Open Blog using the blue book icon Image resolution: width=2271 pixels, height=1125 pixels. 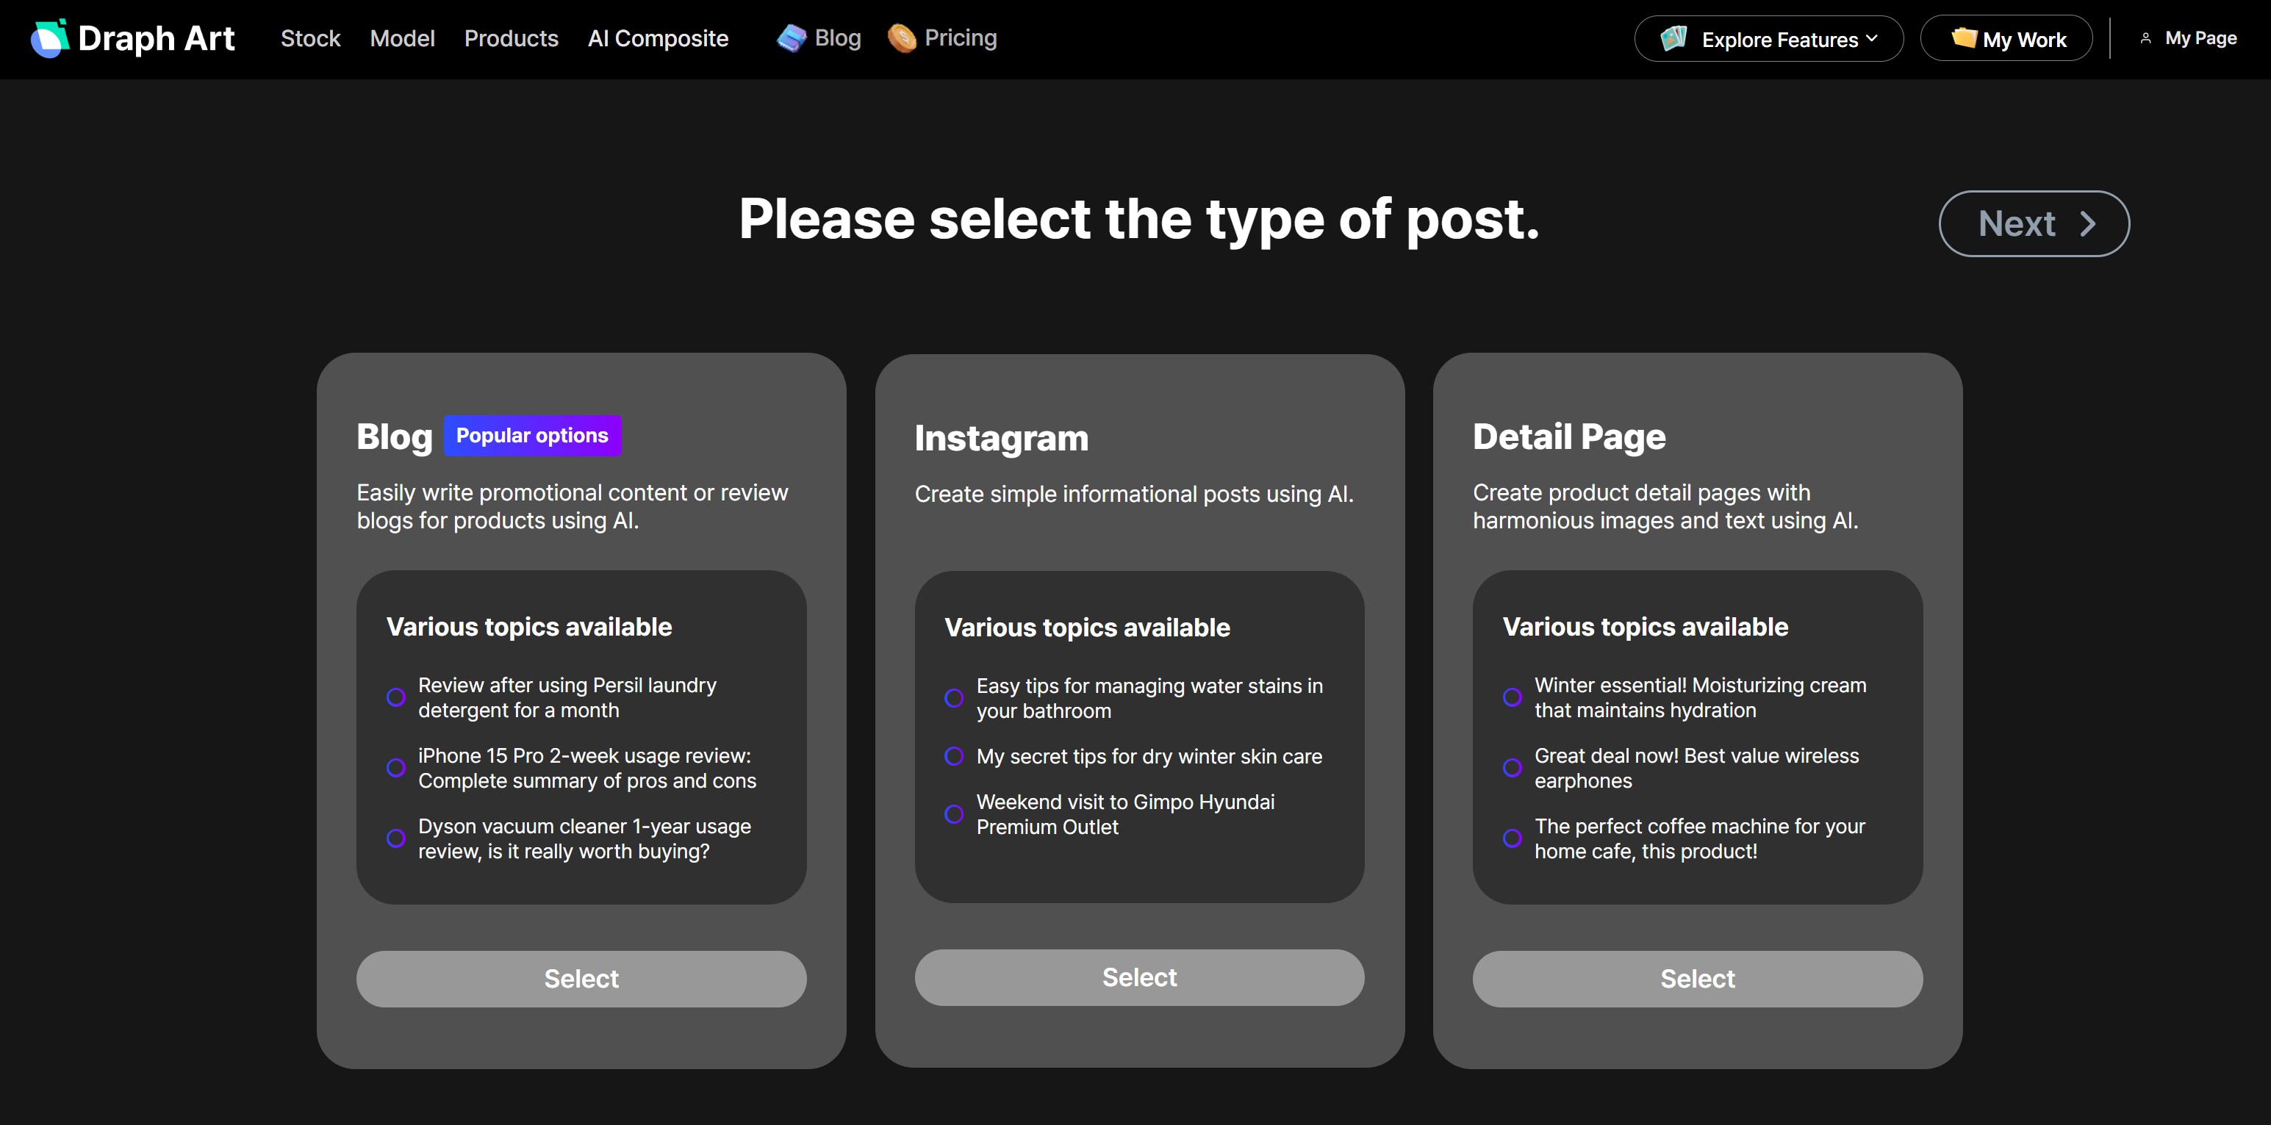pyautogui.click(x=792, y=37)
